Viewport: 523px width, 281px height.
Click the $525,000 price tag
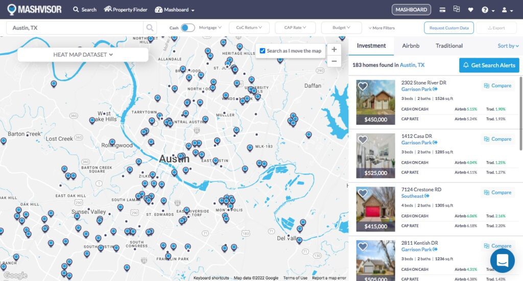[x=375, y=173]
